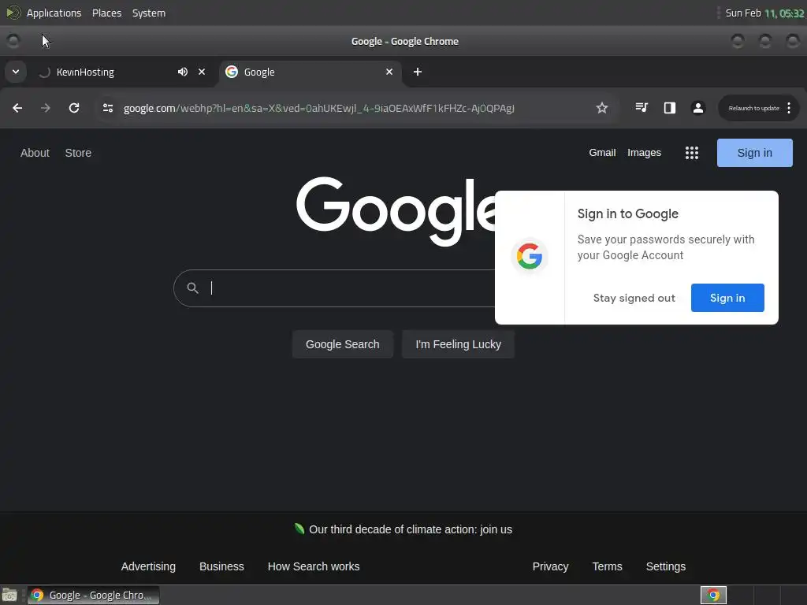Focus the address bar URL

(318, 108)
